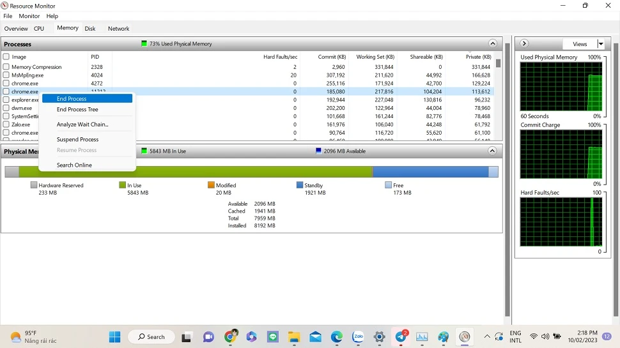The width and height of the screenshot is (620, 348).
Task: Tick the MsMpEng.exe process checkbox
Action: point(6,75)
